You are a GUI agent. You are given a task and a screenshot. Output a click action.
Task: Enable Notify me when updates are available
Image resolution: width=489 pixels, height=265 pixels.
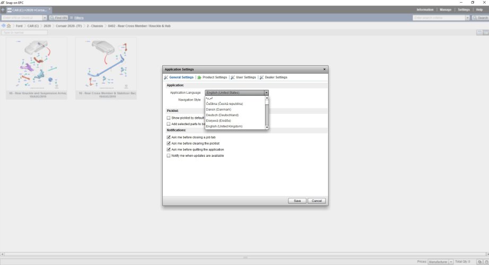[x=169, y=156]
